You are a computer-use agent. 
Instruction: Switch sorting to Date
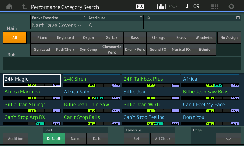(x=97, y=139)
